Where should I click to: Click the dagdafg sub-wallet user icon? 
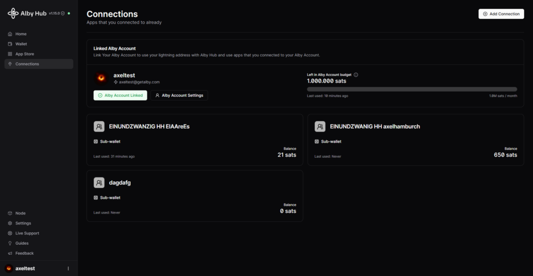(99, 183)
